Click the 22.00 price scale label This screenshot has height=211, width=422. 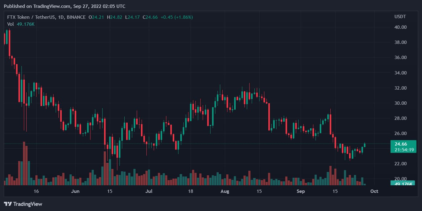400,164
